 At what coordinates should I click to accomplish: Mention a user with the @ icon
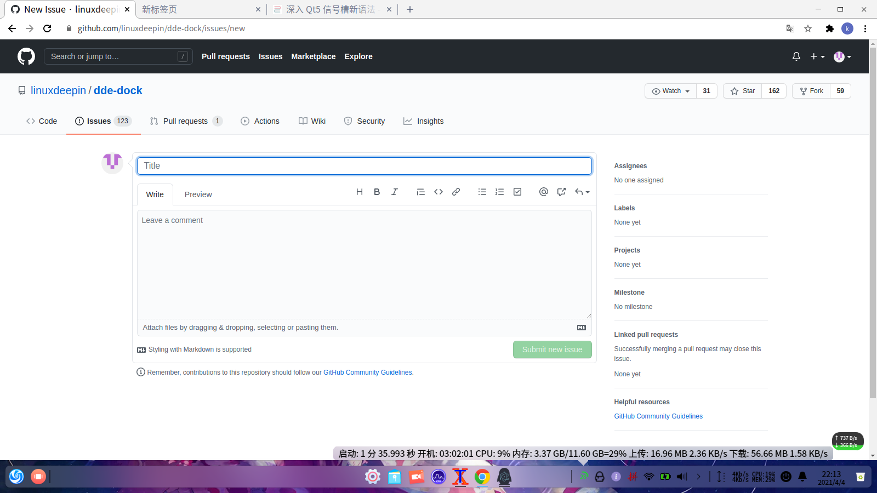coord(543,192)
